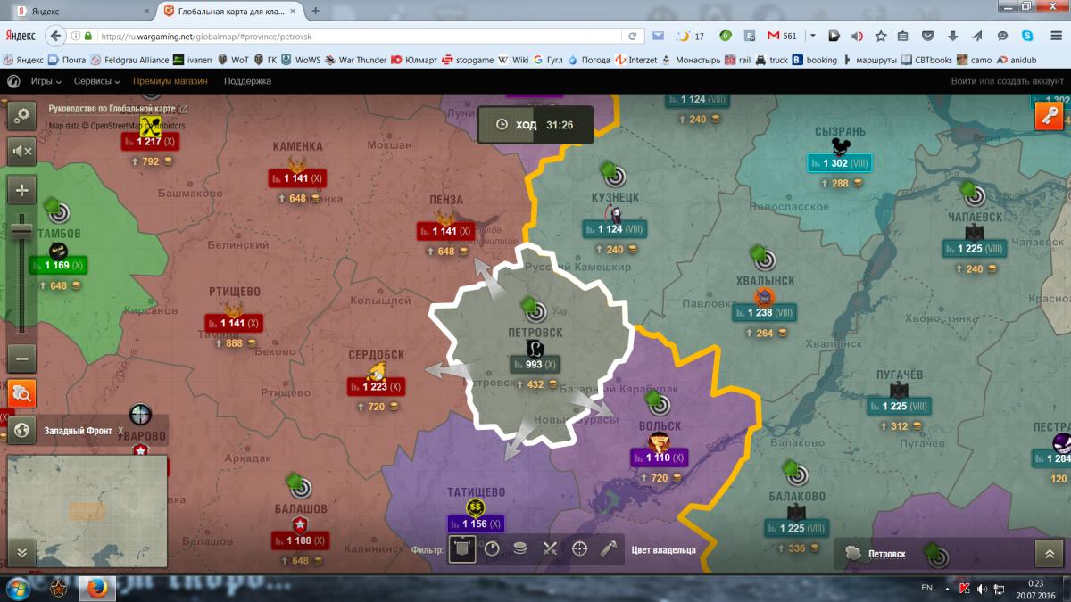Select the owner color flag filter
The height and width of the screenshot is (602, 1071).
[461, 548]
